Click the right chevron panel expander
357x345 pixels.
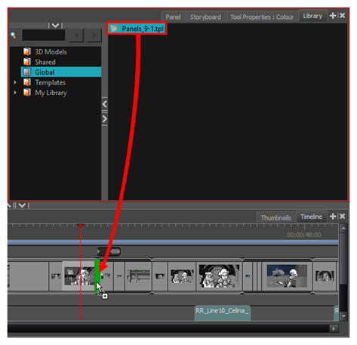[x=105, y=119]
